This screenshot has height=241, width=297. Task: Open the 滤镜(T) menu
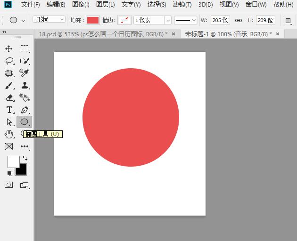(x=182, y=5)
